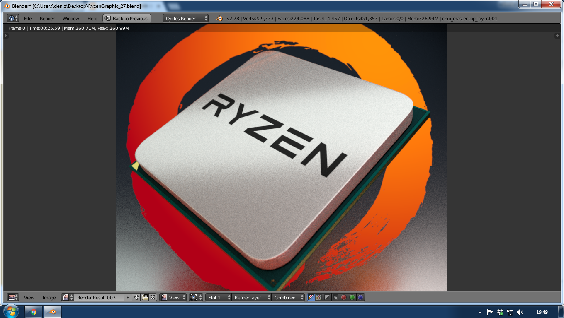Click the Blender icon in title bar
Viewport: 564px width, 318px height.
click(x=7, y=6)
